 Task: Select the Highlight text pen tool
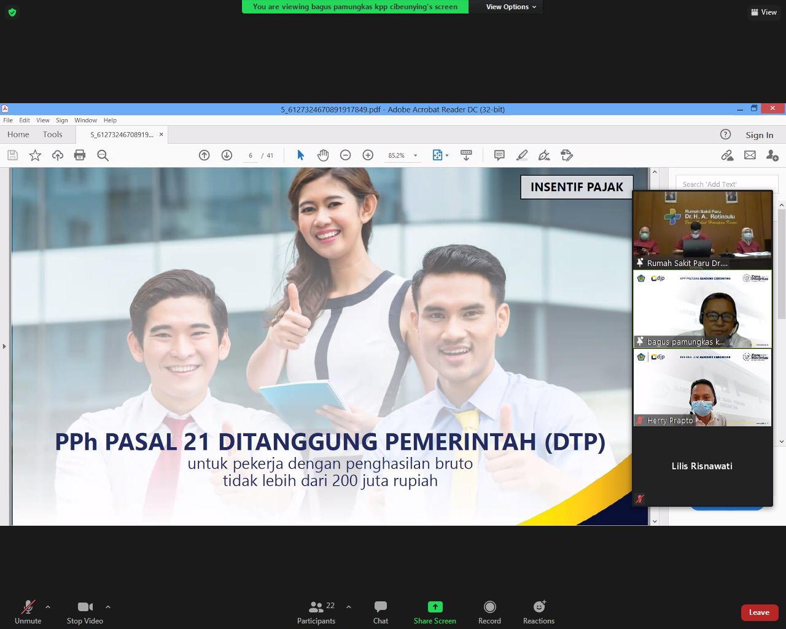pyautogui.click(x=522, y=155)
